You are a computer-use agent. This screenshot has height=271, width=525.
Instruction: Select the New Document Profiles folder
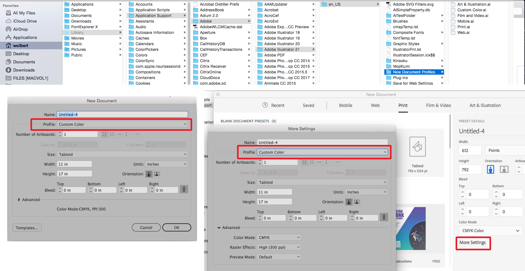(x=414, y=72)
